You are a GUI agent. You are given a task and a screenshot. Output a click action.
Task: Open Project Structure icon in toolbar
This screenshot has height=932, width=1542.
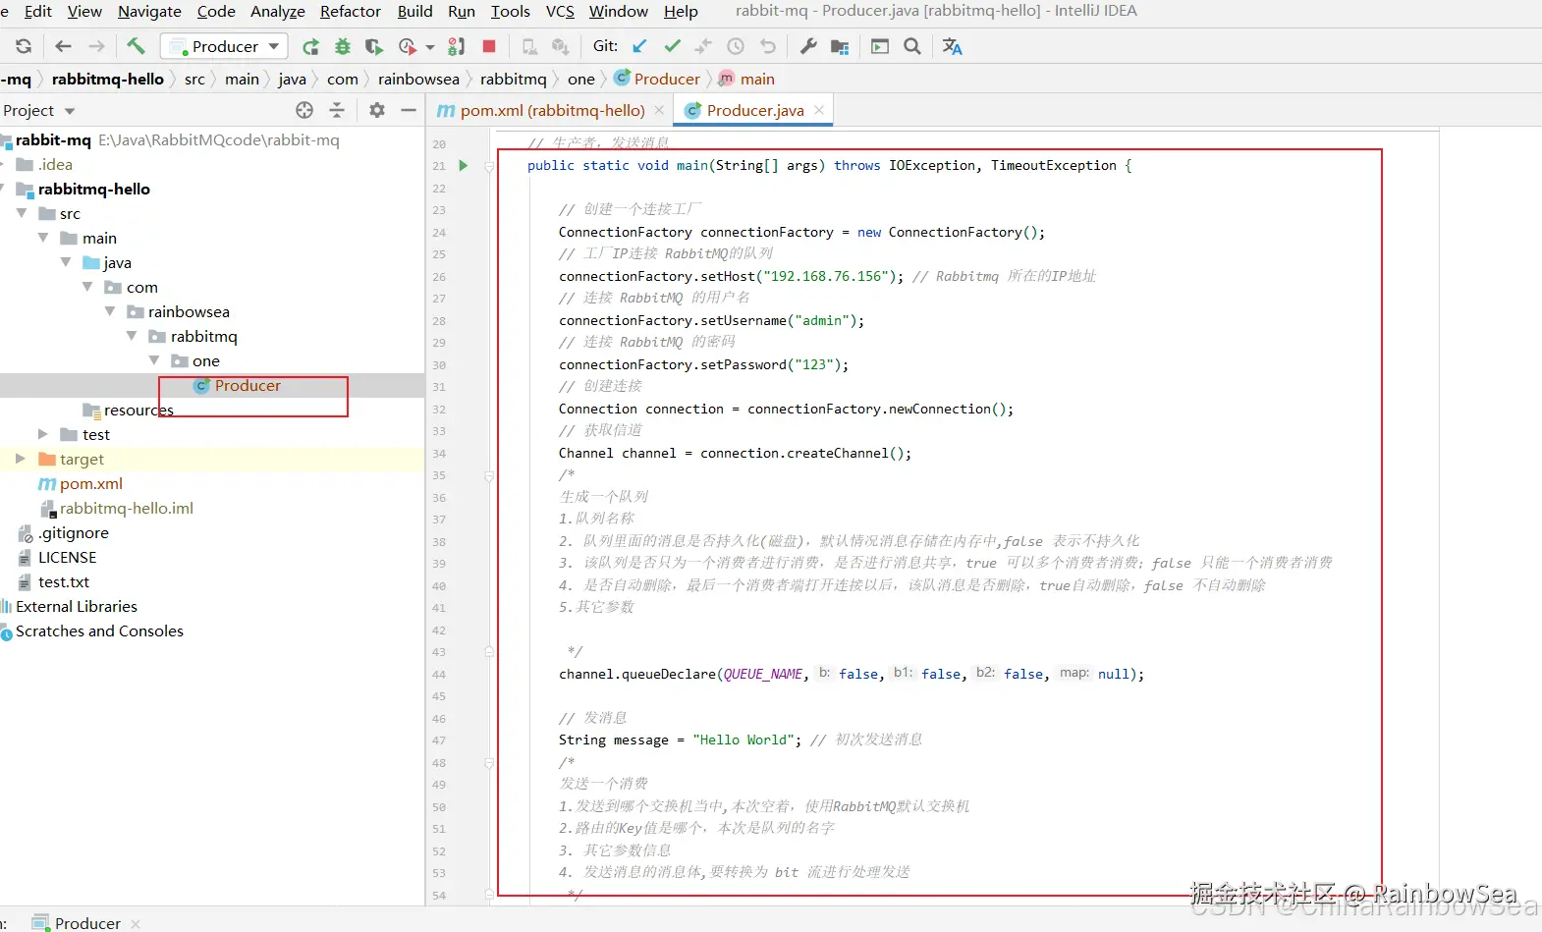(x=840, y=46)
